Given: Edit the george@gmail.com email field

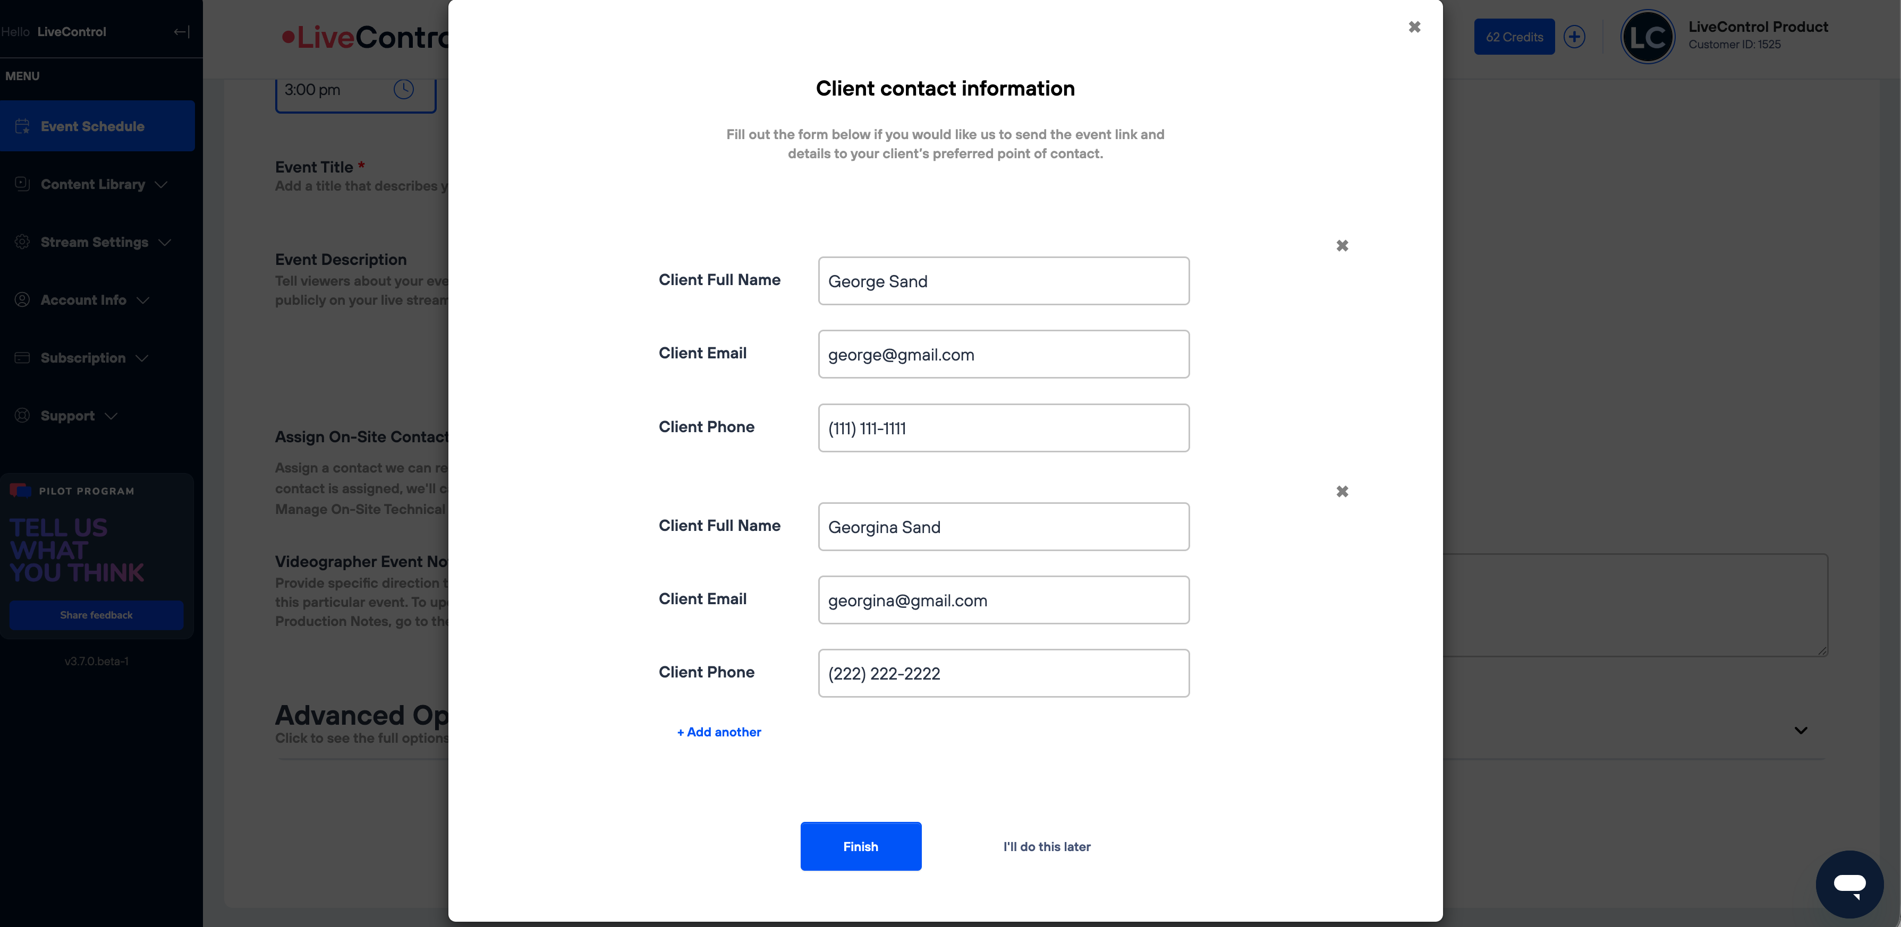Looking at the screenshot, I should [x=1004, y=354].
